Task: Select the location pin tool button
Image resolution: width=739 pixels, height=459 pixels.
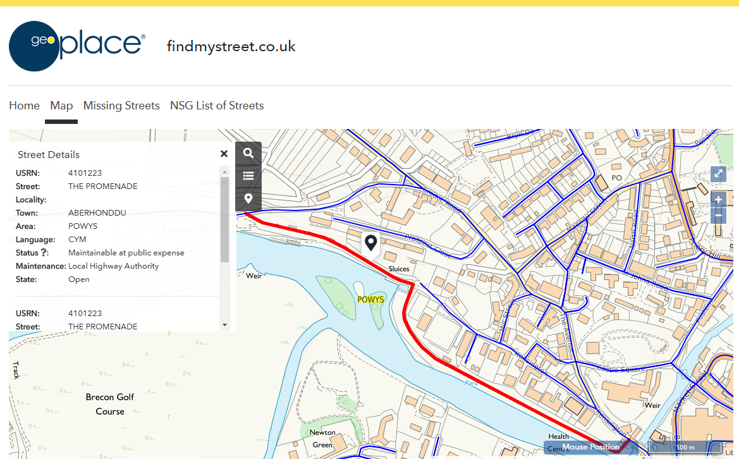Action: [248, 199]
